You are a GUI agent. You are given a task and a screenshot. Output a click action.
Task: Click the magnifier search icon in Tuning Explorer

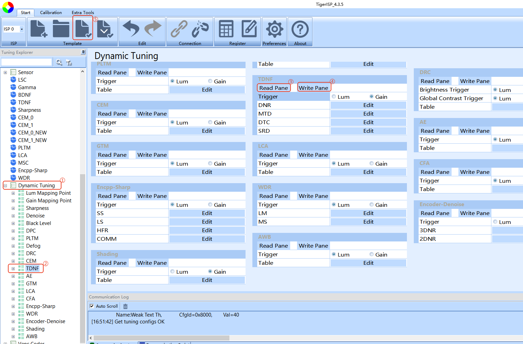59,62
